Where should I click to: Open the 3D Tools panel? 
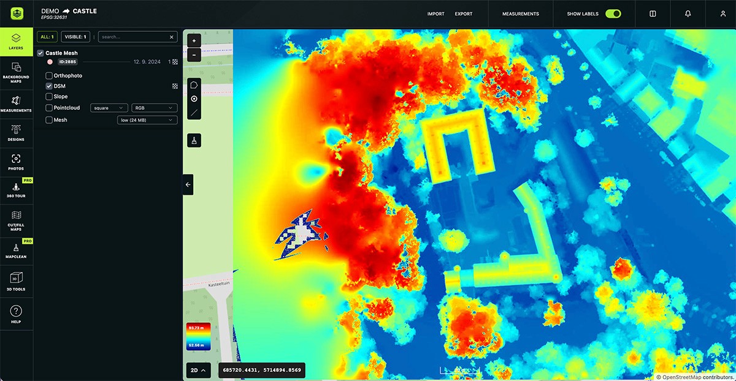click(17, 280)
